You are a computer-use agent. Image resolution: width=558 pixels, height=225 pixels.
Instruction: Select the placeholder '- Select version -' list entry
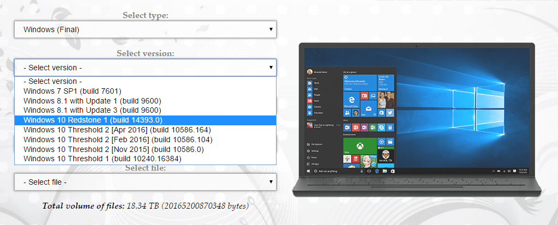(53, 81)
